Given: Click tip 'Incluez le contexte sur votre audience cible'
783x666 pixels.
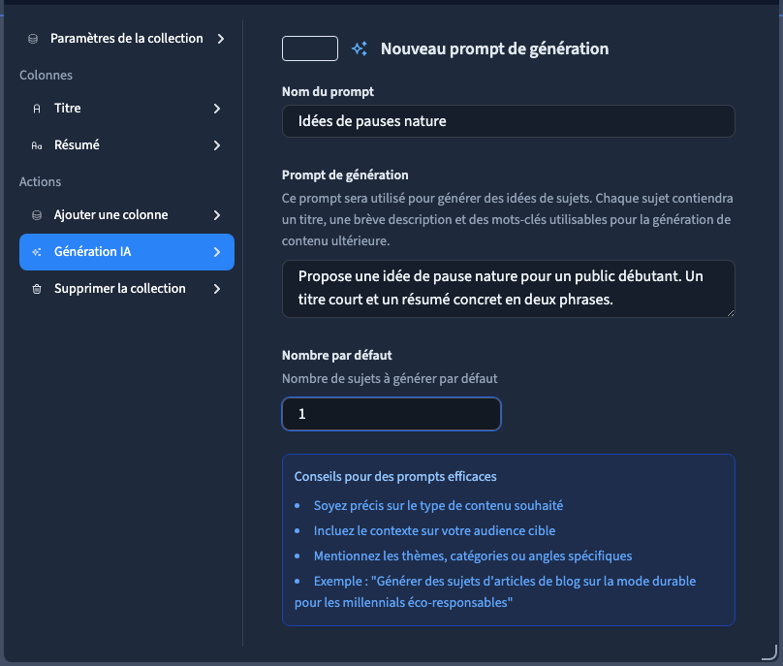Looking at the screenshot, I should click(x=434, y=530).
